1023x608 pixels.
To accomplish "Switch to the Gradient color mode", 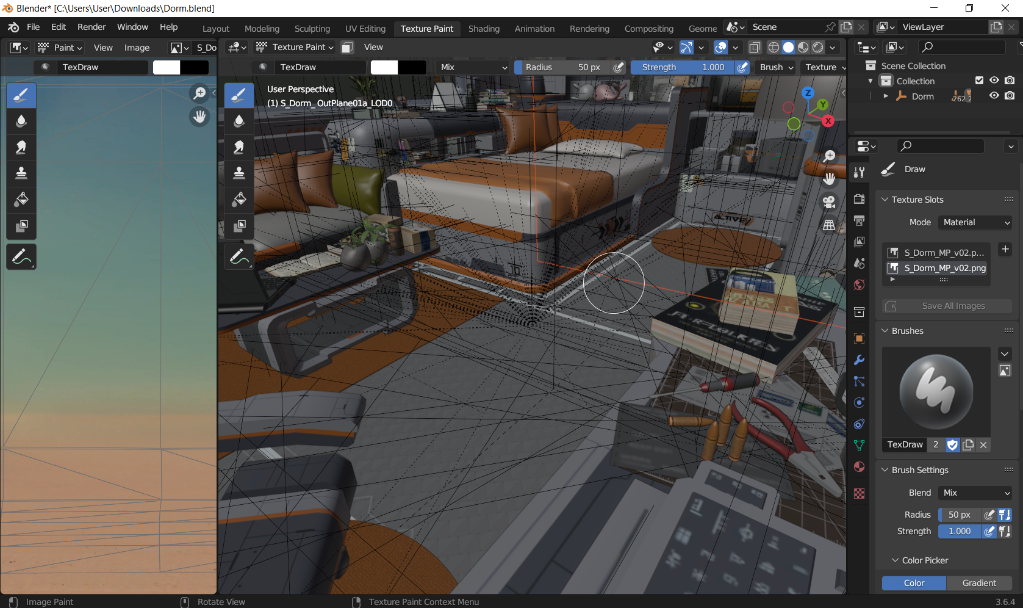I will [x=978, y=583].
